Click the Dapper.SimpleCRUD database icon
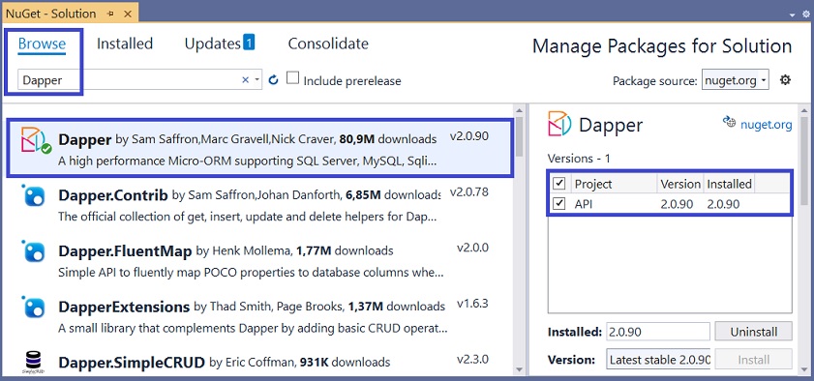This screenshot has width=814, height=381. pyautogui.click(x=33, y=363)
